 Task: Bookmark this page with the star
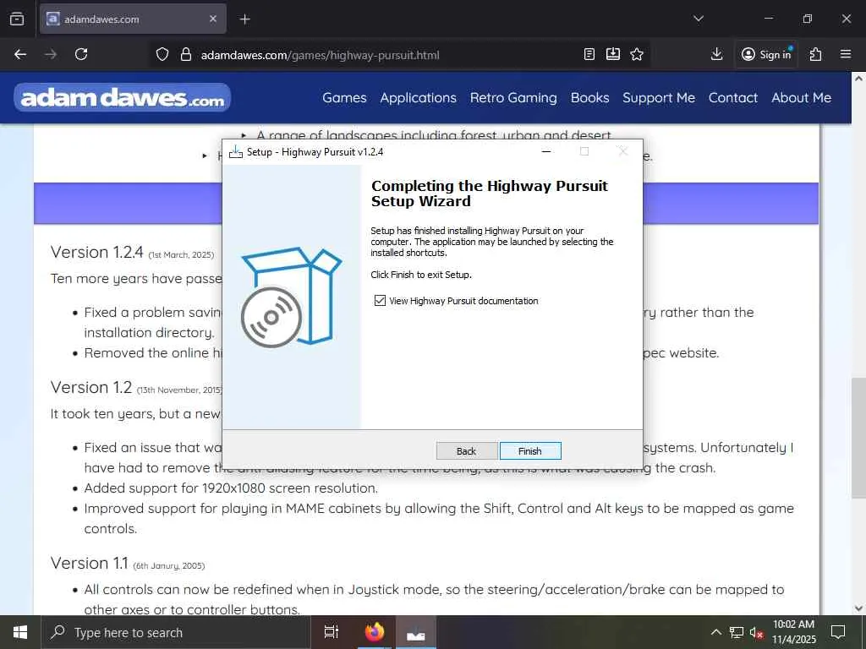point(637,54)
